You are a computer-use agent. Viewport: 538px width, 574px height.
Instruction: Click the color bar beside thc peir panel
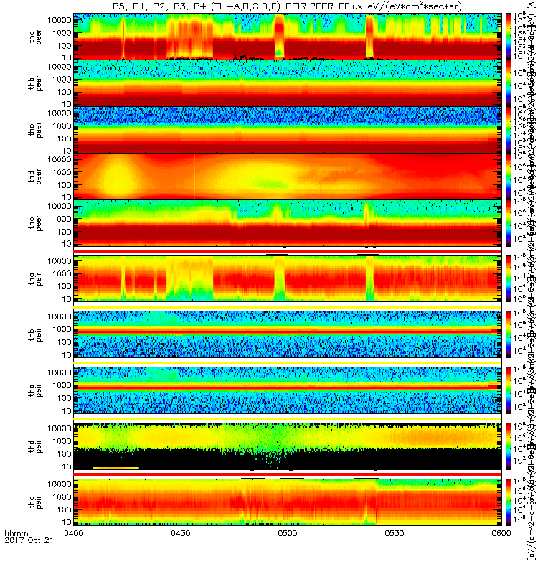[x=509, y=390]
